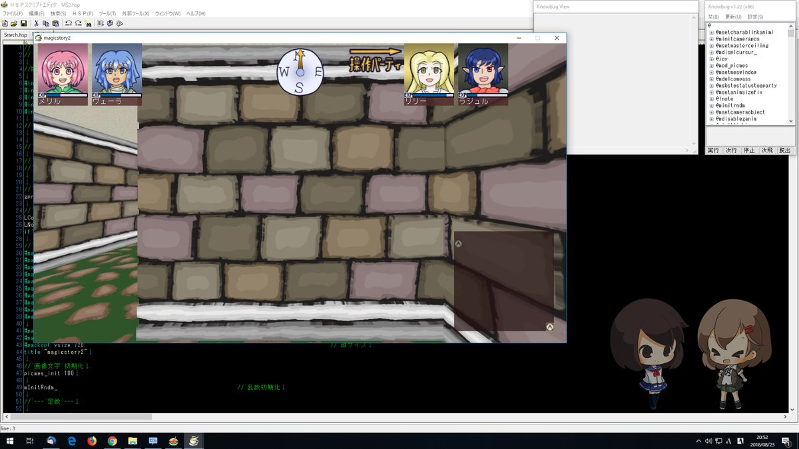Open the Windows Start menu
The height and width of the screenshot is (449, 799).
(x=9, y=440)
